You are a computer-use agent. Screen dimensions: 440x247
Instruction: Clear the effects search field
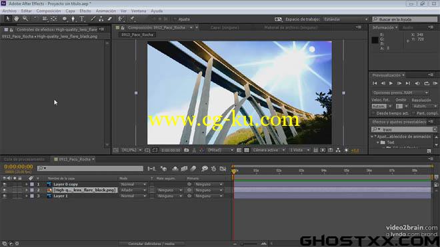point(435,129)
